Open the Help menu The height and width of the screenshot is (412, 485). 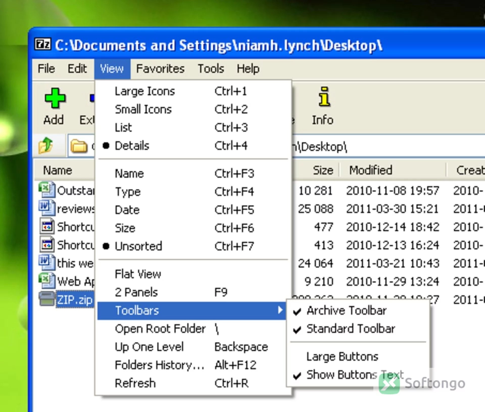pos(248,69)
